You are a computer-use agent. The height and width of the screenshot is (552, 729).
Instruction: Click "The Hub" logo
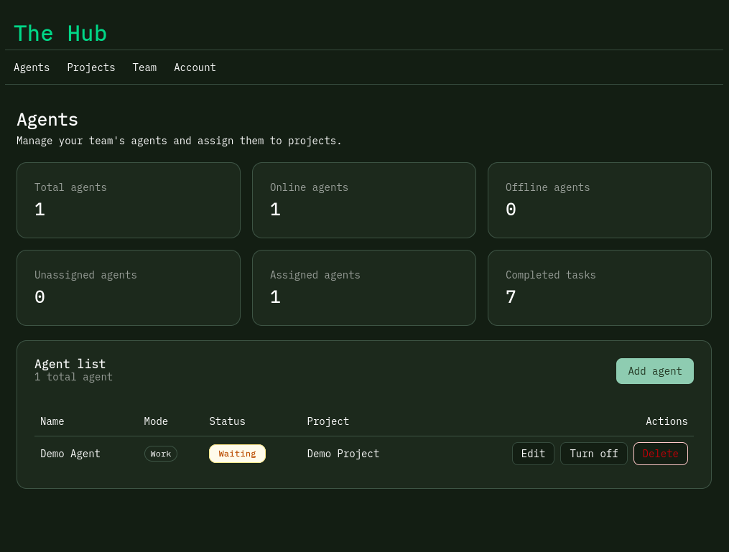coord(60,33)
